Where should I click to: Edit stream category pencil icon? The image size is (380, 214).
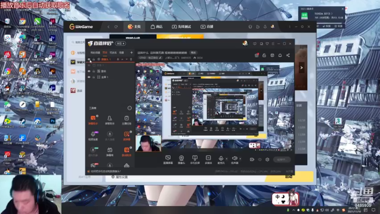pyautogui.click(x=160, y=58)
